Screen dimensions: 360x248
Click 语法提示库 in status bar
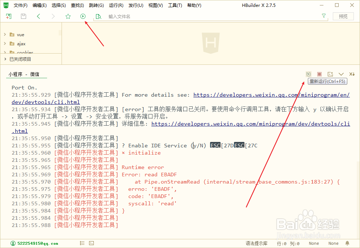pos(256,243)
